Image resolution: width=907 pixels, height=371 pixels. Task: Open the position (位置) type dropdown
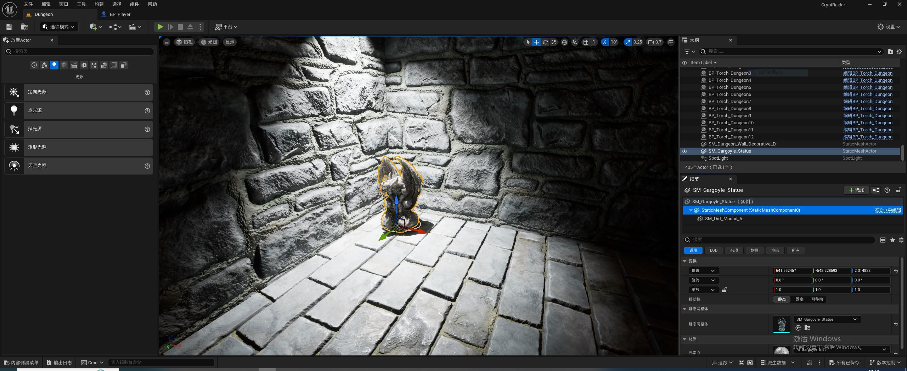pos(703,271)
